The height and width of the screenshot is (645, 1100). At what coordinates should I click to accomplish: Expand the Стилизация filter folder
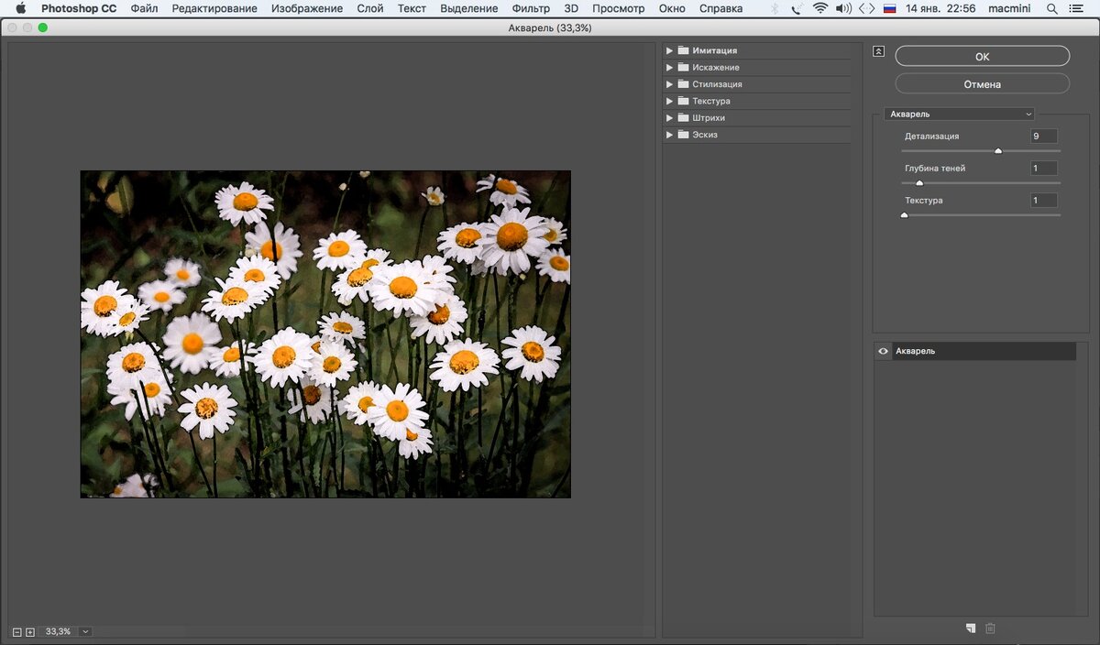(670, 84)
